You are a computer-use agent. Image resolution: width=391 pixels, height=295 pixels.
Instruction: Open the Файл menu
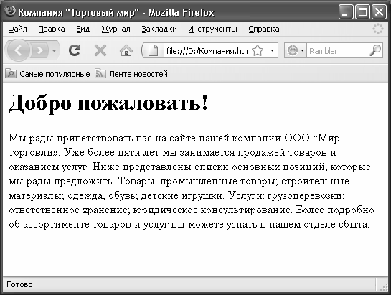17,29
